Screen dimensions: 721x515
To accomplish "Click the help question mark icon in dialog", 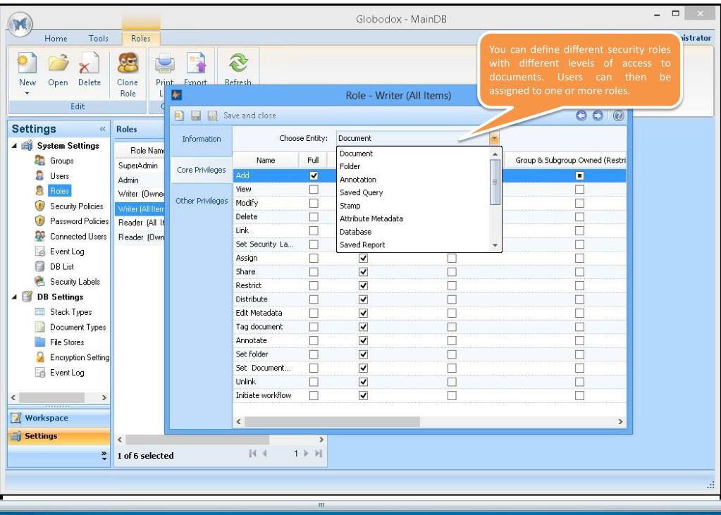I will [x=619, y=116].
